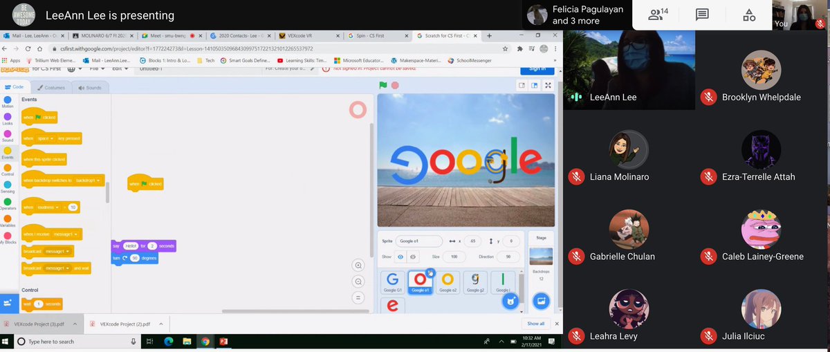Click the green flag to run project
830x352 pixels.
(382, 86)
